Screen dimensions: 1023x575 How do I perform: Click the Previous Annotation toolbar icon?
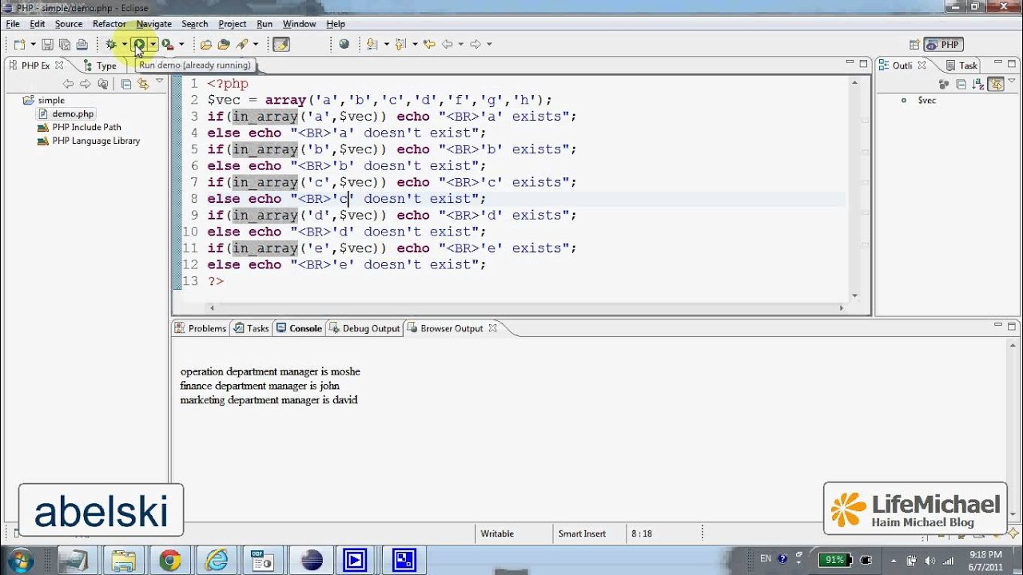coord(400,45)
